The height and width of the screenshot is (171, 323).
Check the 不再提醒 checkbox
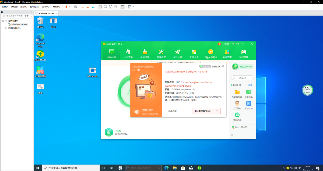(166, 111)
